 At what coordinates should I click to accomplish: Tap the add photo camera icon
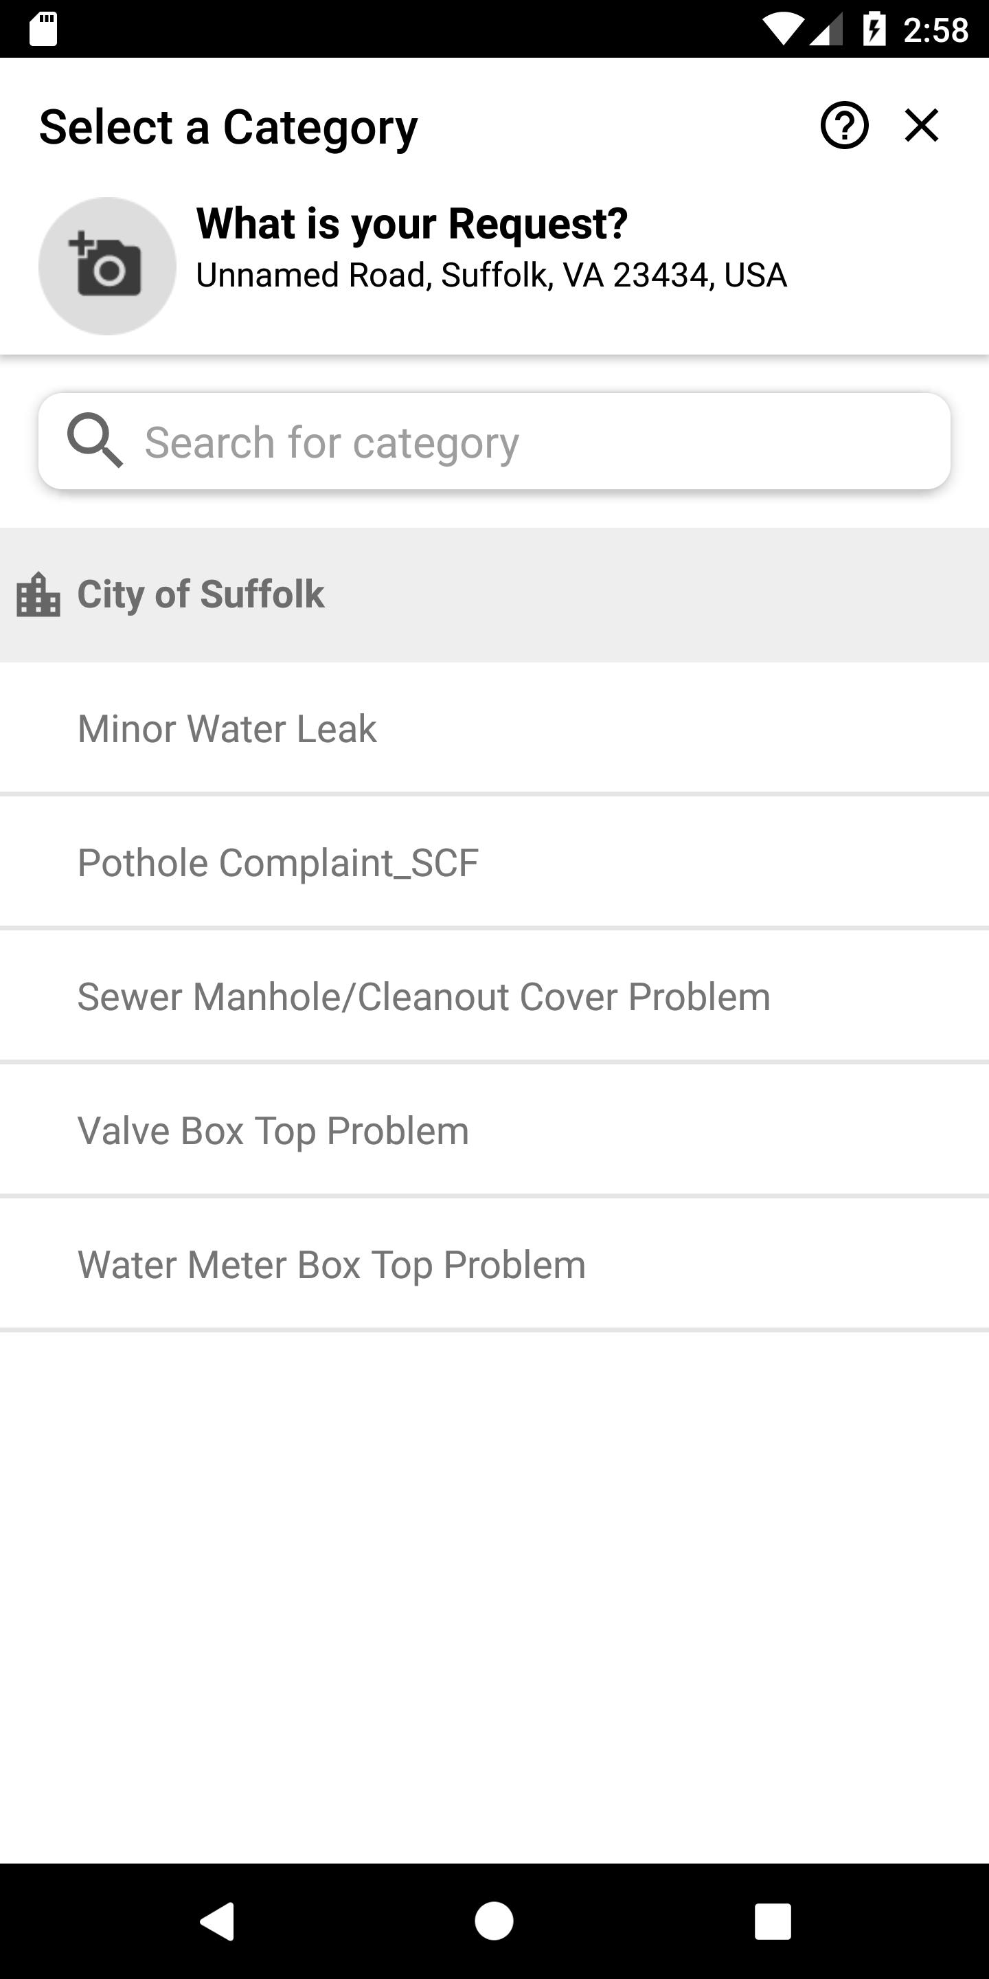pyautogui.click(x=108, y=266)
